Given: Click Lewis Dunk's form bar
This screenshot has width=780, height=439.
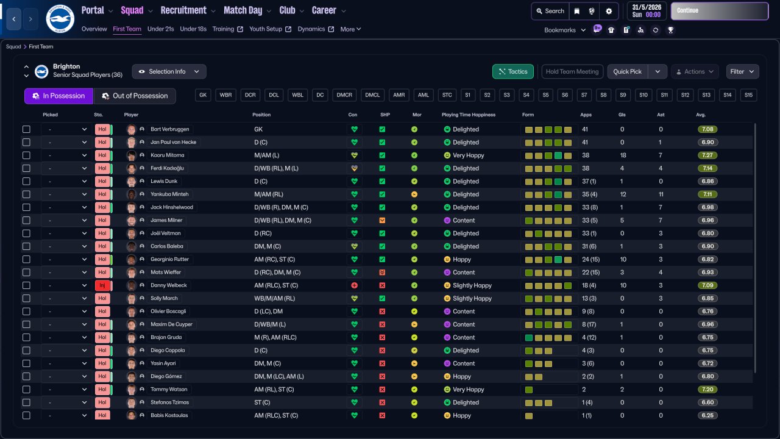Looking at the screenshot, I should (x=548, y=182).
